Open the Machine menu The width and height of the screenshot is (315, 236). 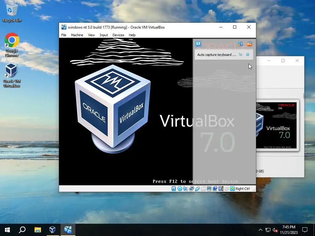77,35
